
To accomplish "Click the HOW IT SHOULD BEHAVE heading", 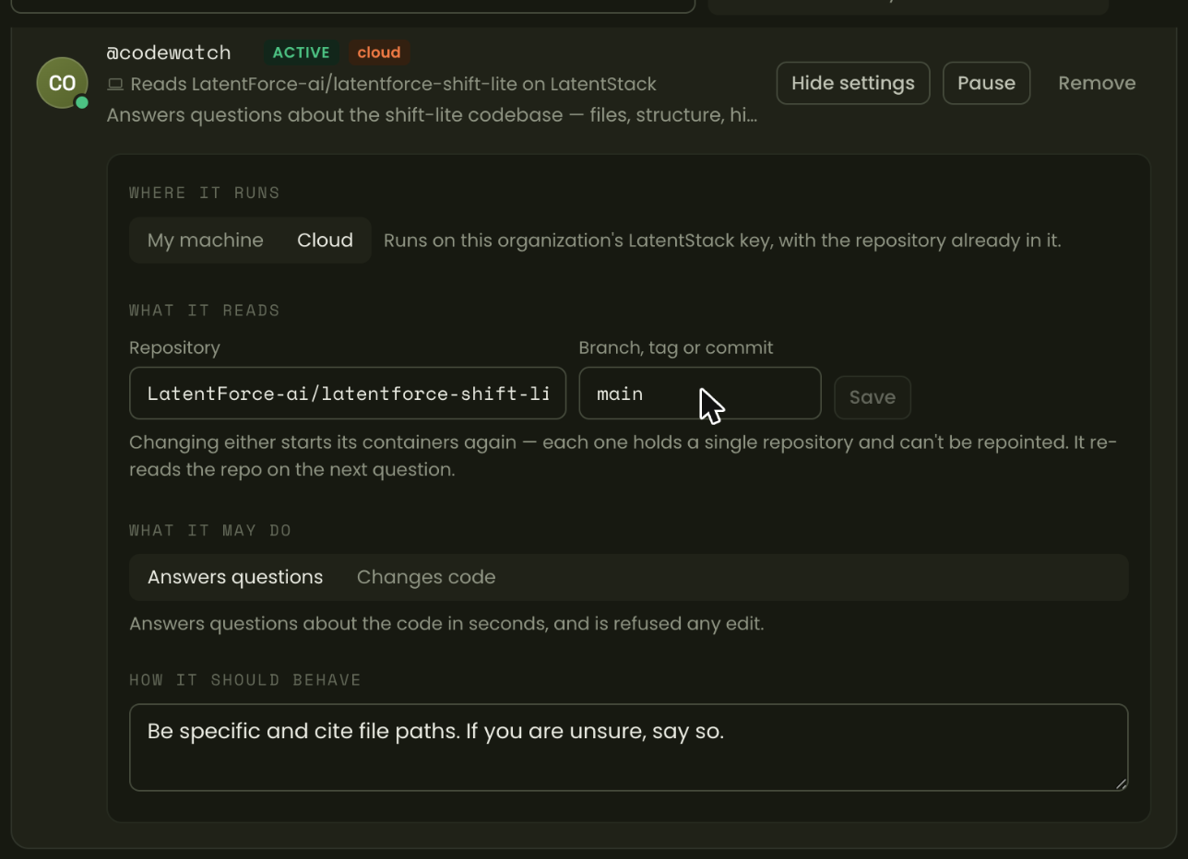I will click(245, 680).
